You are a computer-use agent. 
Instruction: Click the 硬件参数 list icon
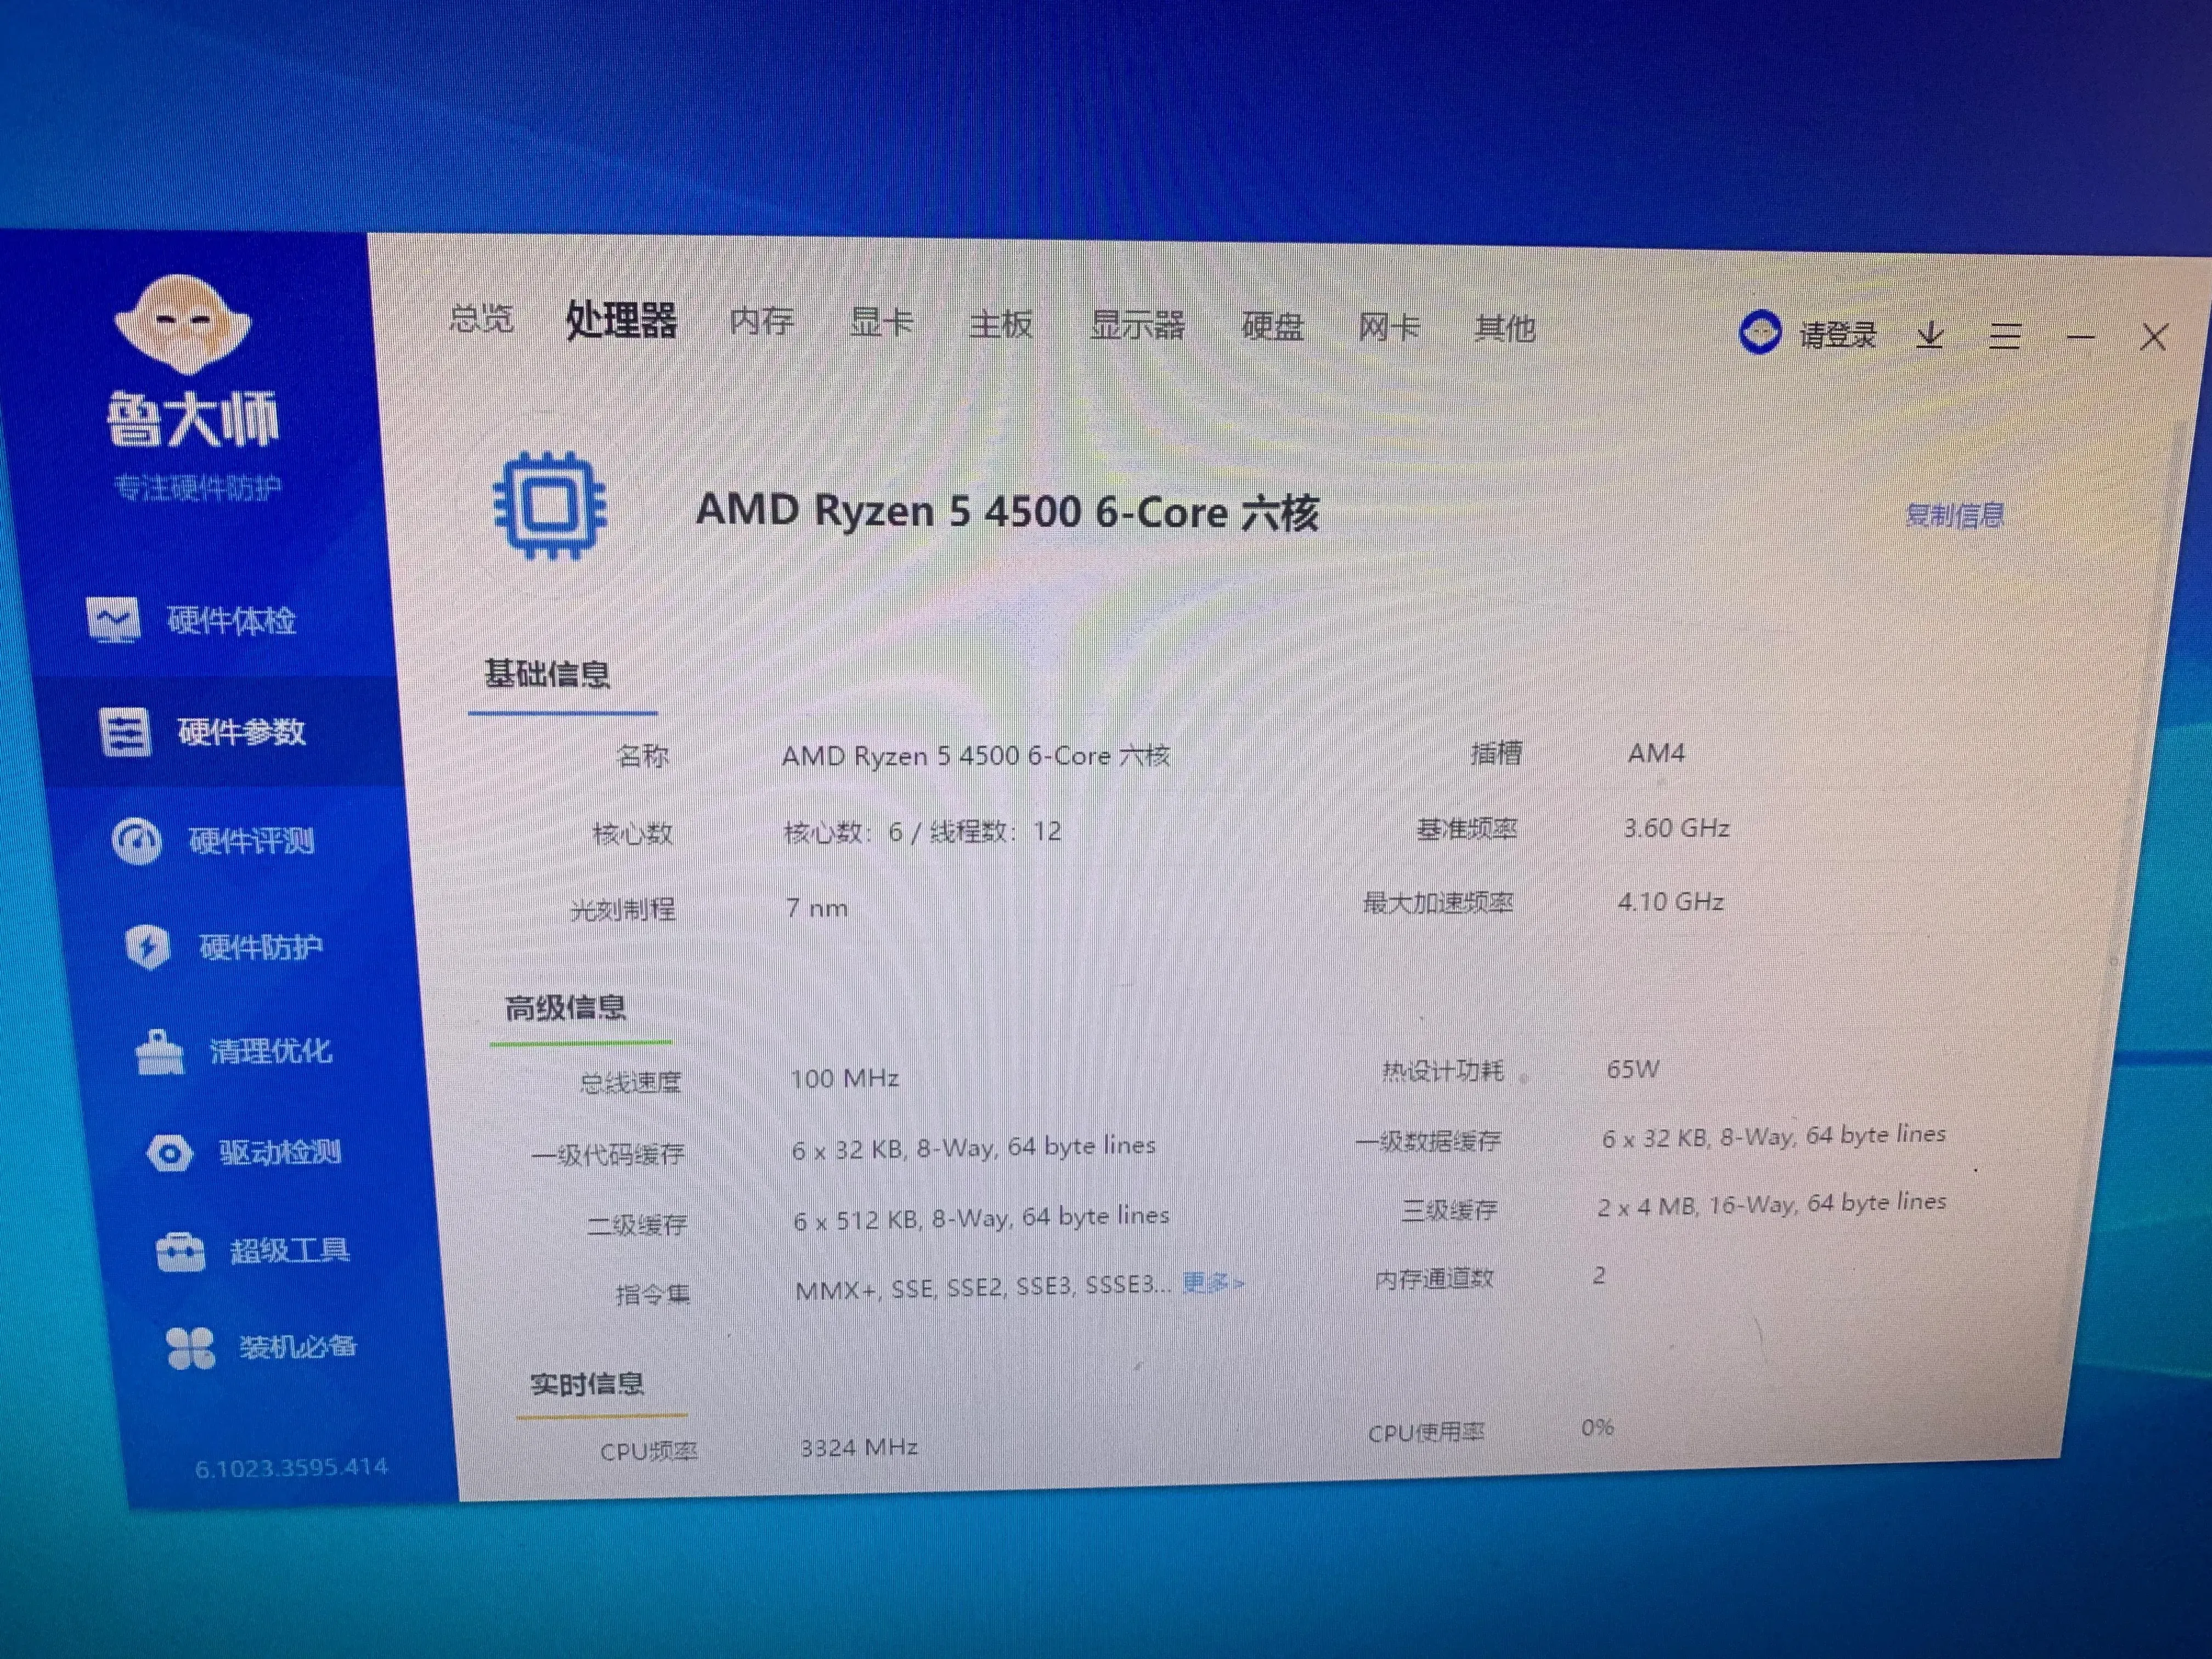tap(125, 732)
